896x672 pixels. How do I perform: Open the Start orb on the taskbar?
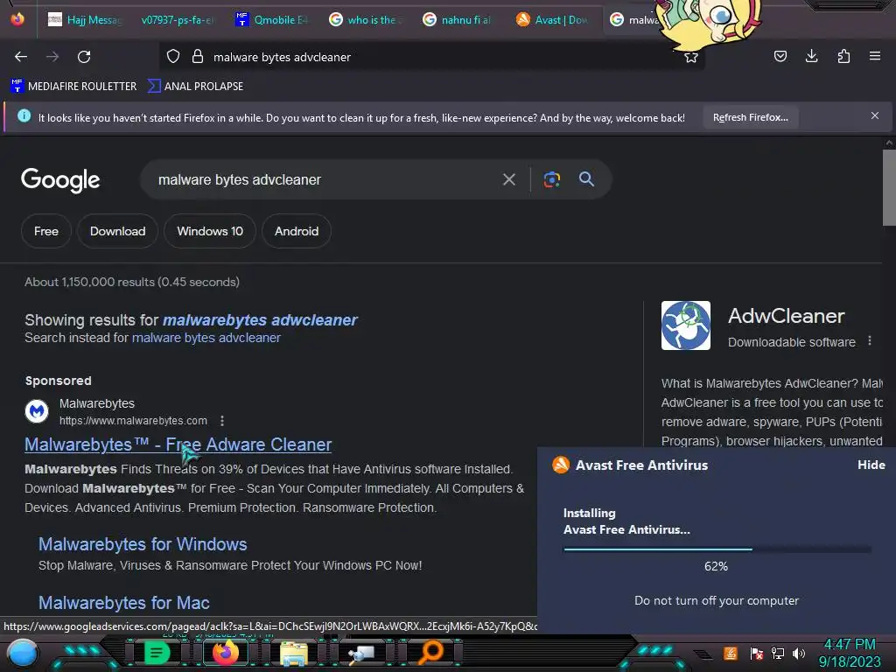coord(22,653)
